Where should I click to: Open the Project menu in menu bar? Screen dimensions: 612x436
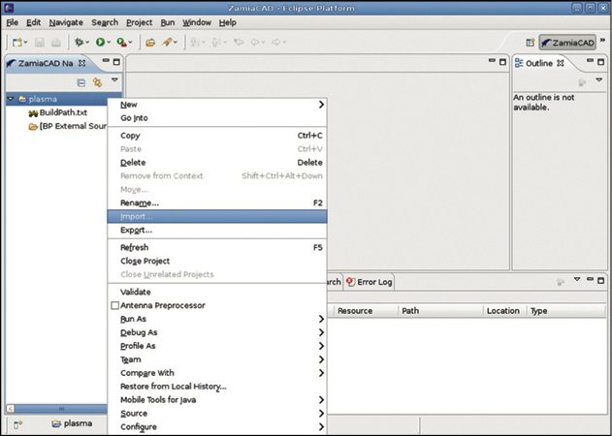pos(139,21)
